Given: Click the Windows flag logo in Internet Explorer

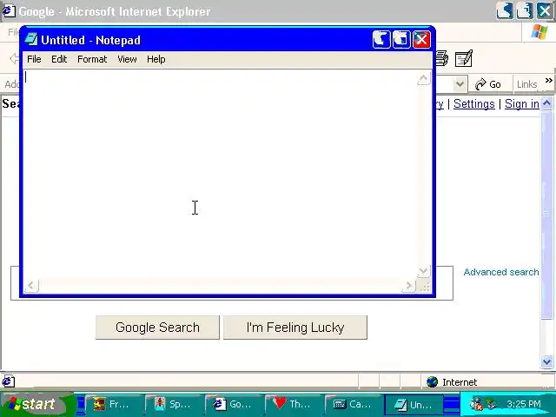Looking at the screenshot, I should click(539, 32).
